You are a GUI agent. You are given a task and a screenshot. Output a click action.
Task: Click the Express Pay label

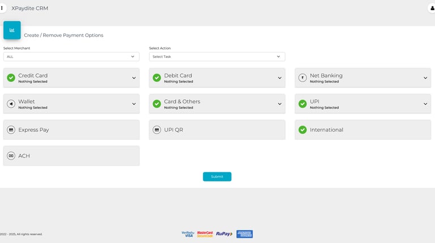click(x=33, y=130)
